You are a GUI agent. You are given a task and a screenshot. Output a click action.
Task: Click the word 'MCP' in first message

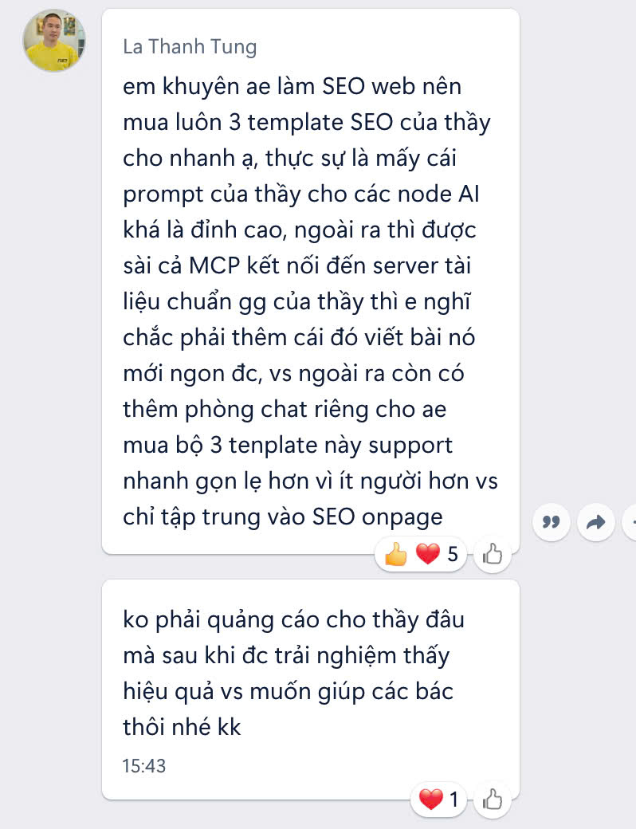coord(214,265)
